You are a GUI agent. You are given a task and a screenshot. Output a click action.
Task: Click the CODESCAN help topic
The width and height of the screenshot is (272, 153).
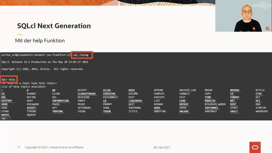point(109,93)
